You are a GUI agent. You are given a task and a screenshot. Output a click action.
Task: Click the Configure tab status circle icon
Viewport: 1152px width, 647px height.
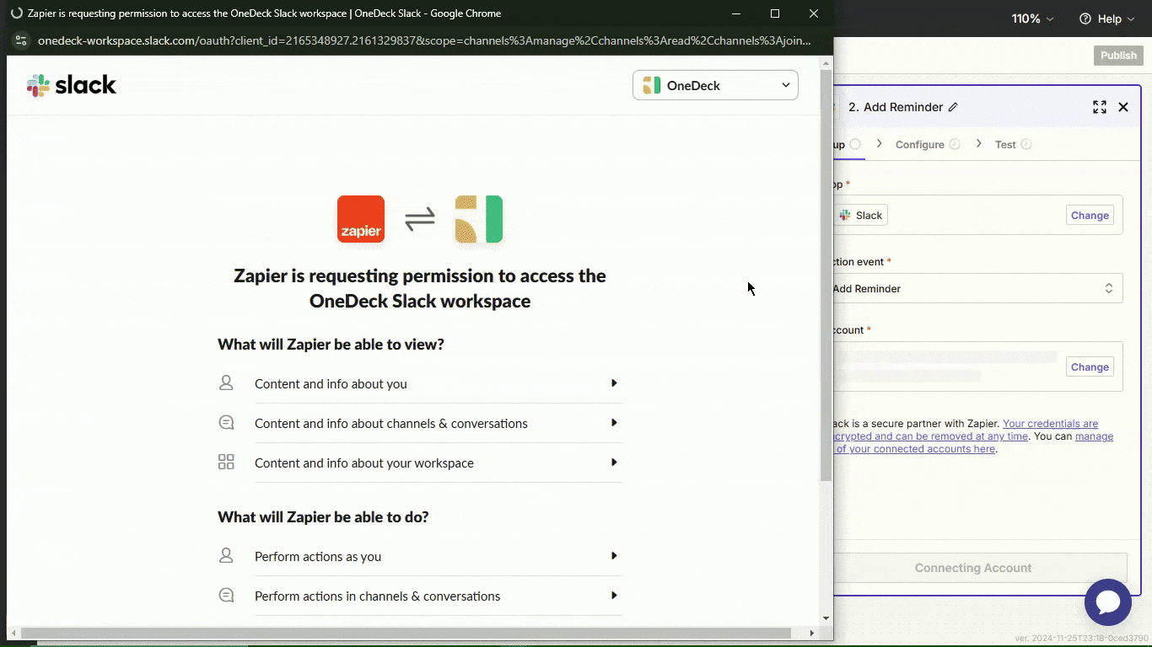click(x=955, y=144)
